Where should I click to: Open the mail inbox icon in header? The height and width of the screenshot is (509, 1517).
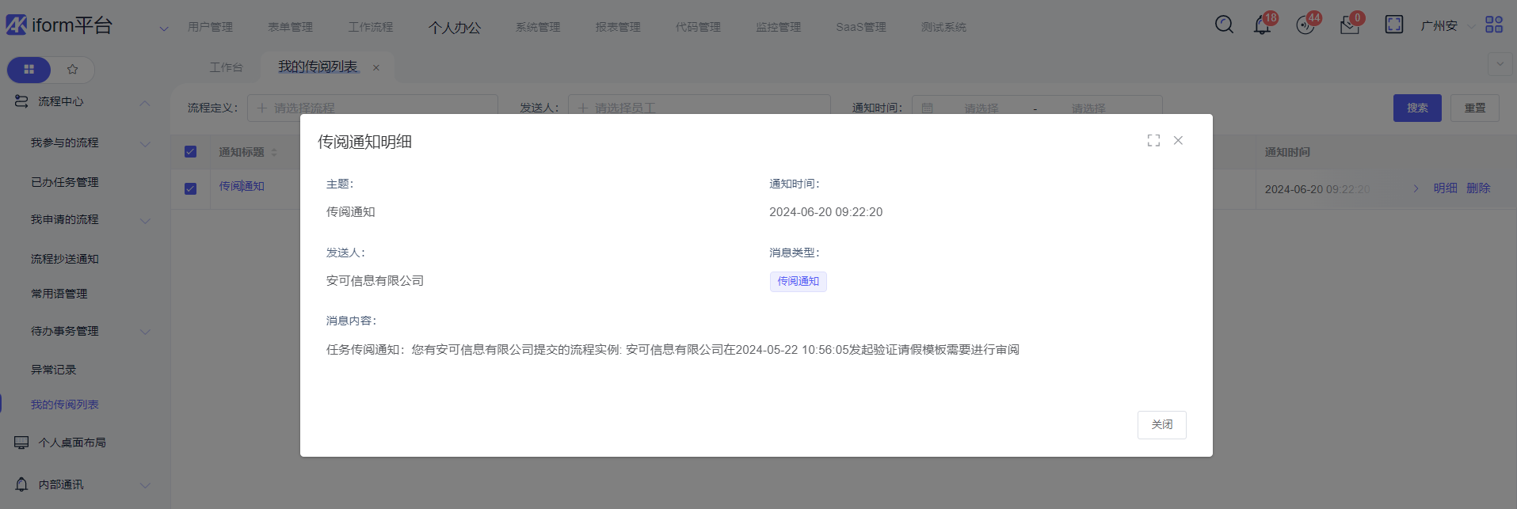click(x=1349, y=26)
